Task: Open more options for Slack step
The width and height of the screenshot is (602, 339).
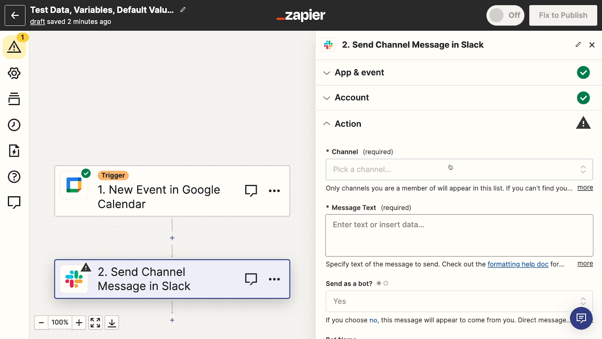Action: tap(274, 279)
